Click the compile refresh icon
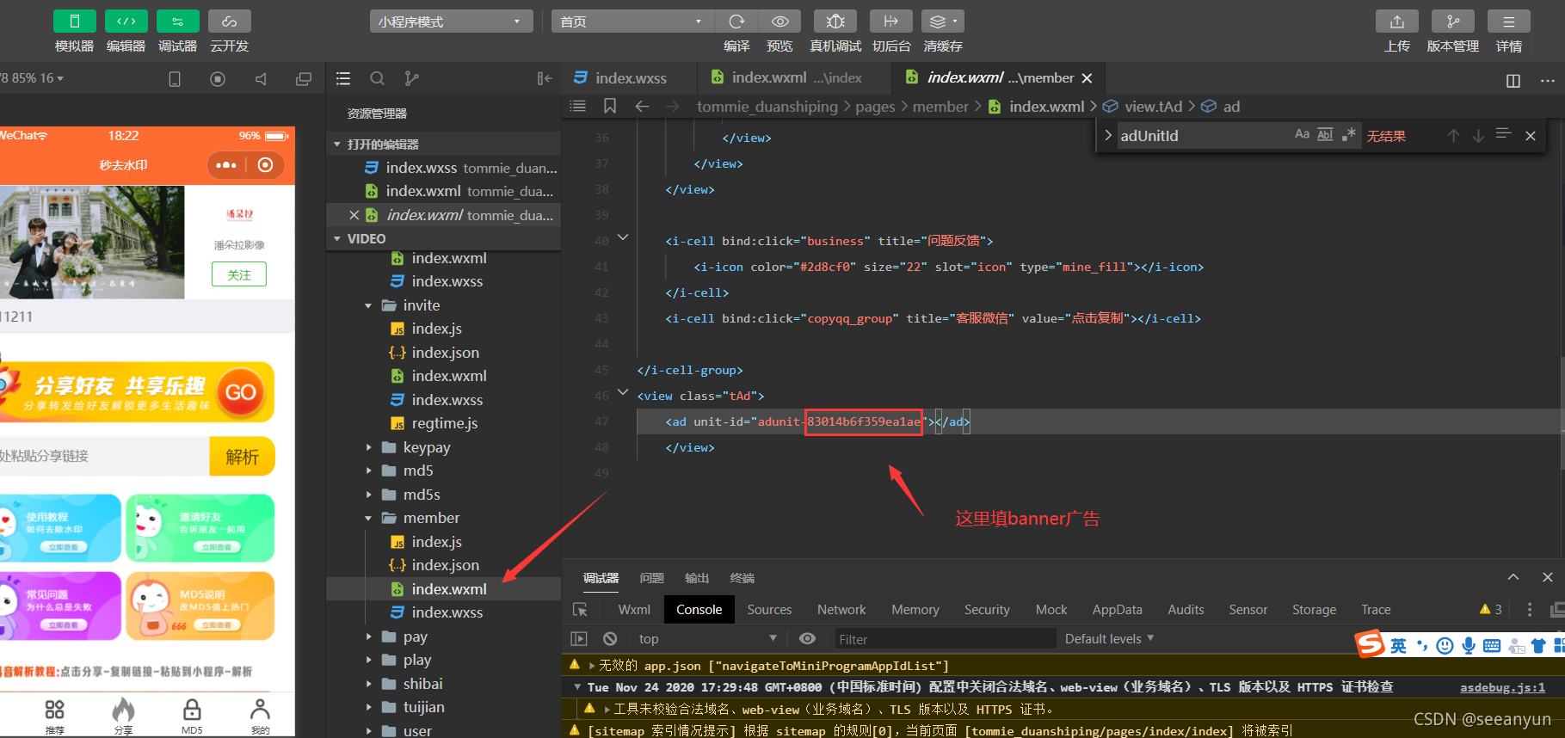 click(x=736, y=22)
